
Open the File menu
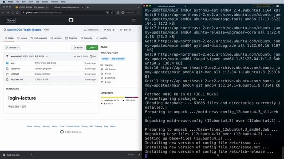coord(17,2)
